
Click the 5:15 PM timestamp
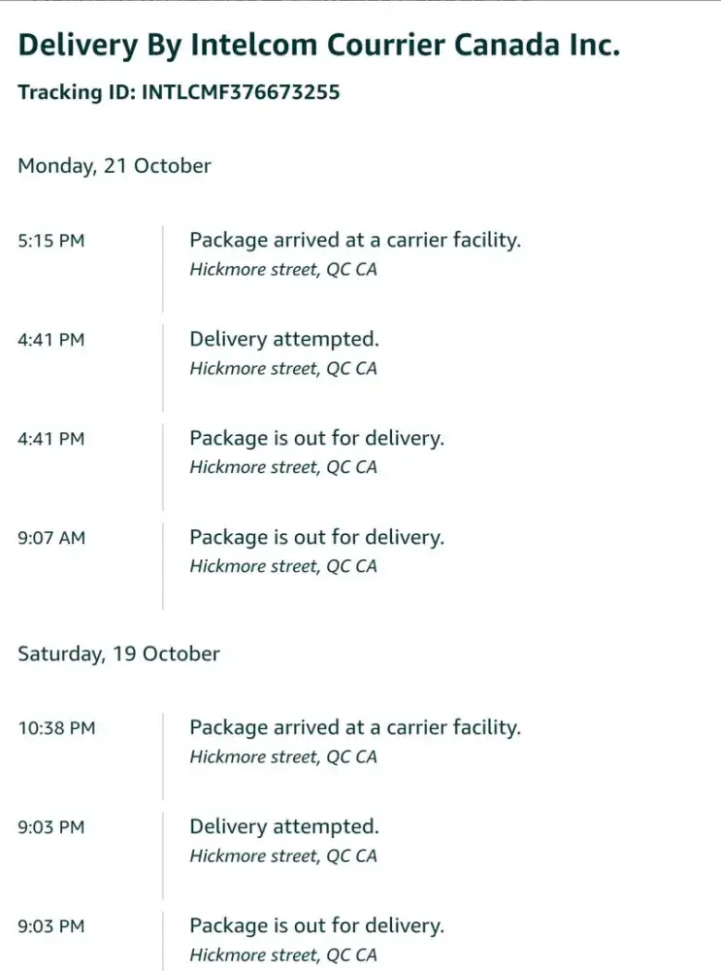click(51, 241)
